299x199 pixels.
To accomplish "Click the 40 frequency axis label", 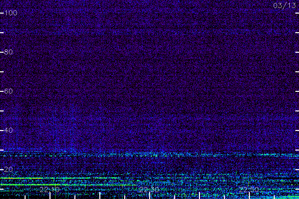I will pos(8,130).
